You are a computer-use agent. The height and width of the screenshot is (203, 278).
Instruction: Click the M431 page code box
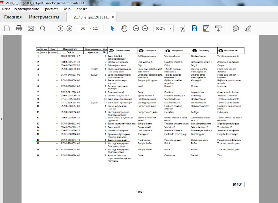(x=238, y=184)
